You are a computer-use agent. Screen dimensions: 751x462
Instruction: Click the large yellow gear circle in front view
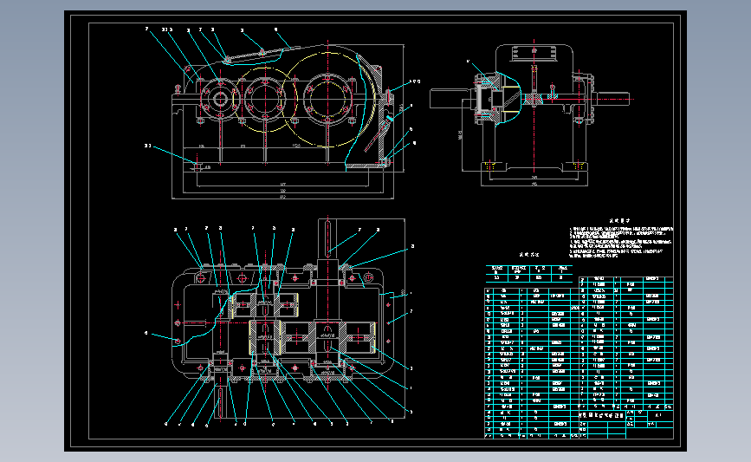click(x=327, y=99)
